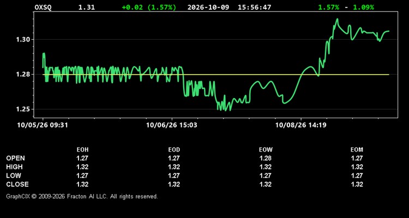Click the 1.25 y-axis label
The height and width of the screenshot is (218, 409).
click(23, 109)
